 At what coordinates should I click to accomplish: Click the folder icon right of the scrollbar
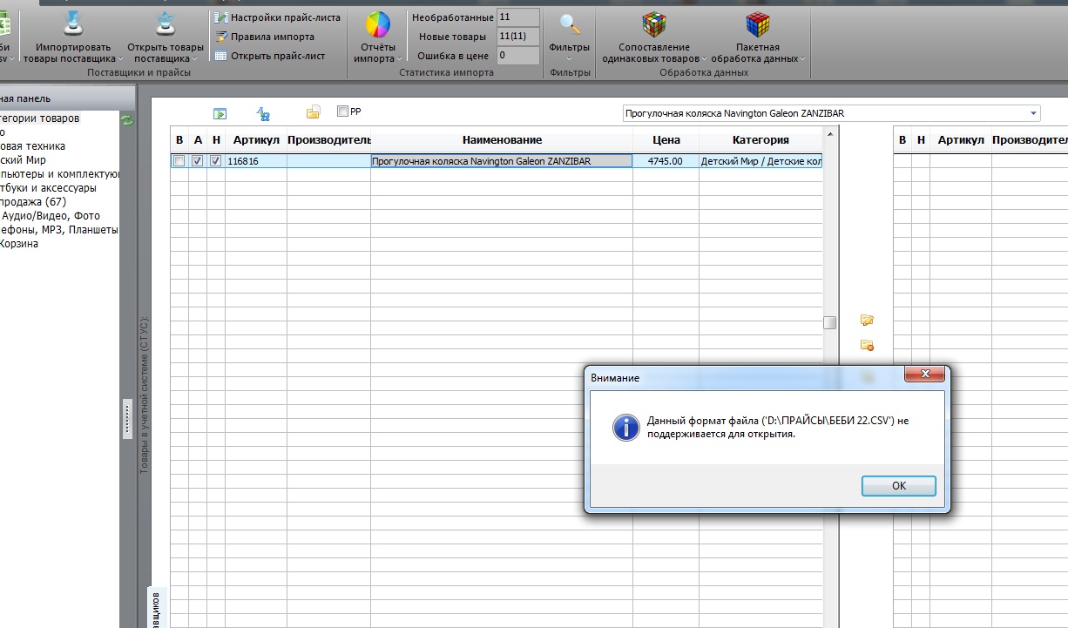[x=867, y=321]
